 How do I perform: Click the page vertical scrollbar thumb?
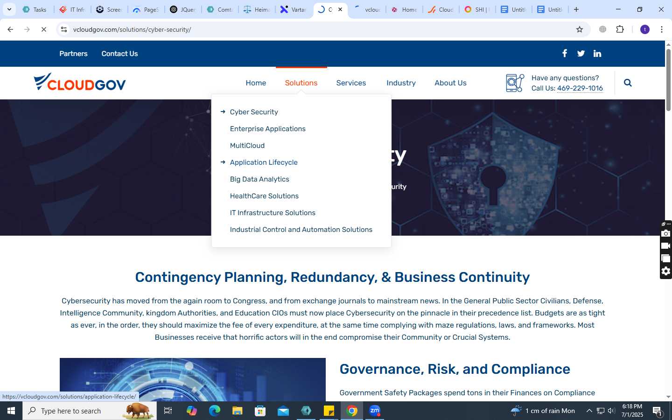(668, 79)
